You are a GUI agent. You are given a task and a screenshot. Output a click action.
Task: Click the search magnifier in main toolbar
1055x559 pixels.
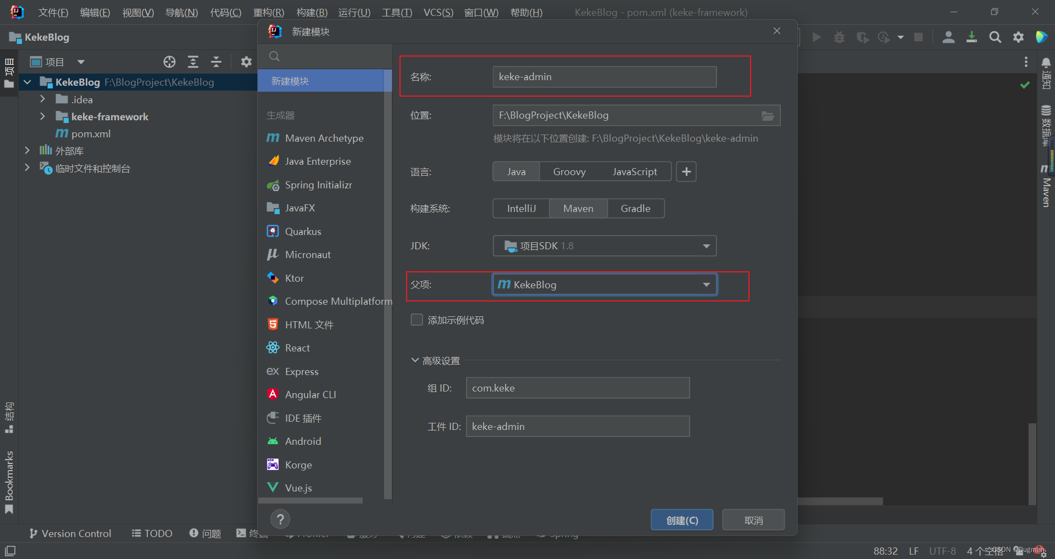(x=995, y=37)
